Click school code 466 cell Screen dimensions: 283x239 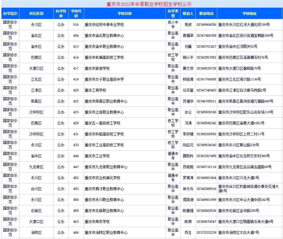(76, 232)
